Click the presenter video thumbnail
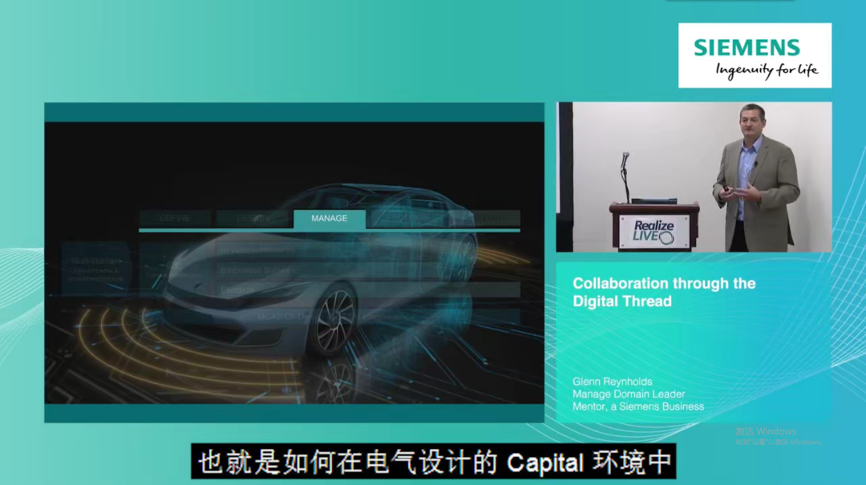Screen dimensions: 866x485 694,177
